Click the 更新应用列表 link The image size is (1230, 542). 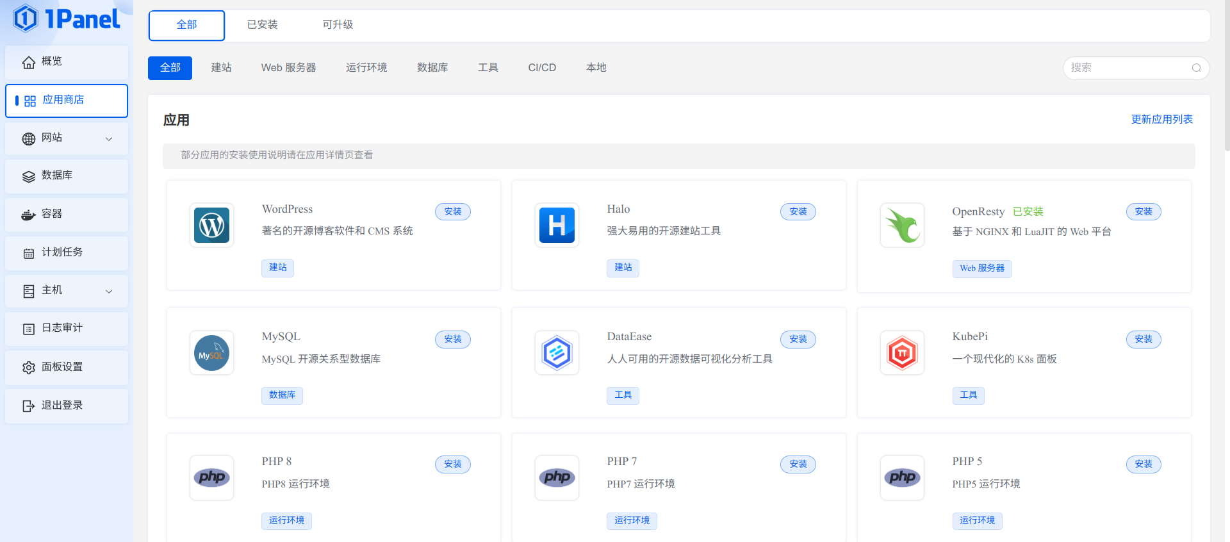[x=1162, y=120]
